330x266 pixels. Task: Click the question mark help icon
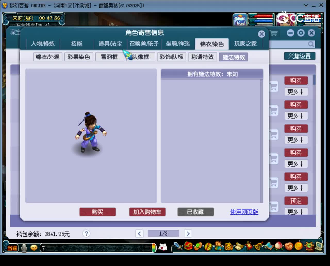point(86,234)
